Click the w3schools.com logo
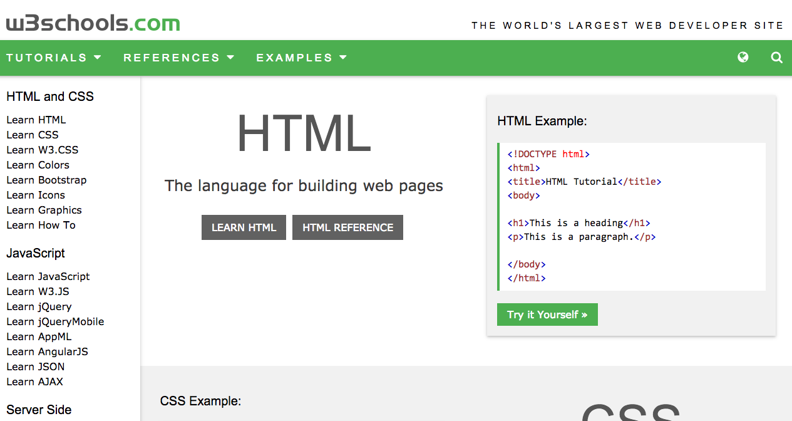Viewport: 792px width, 421px height. [x=93, y=24]
